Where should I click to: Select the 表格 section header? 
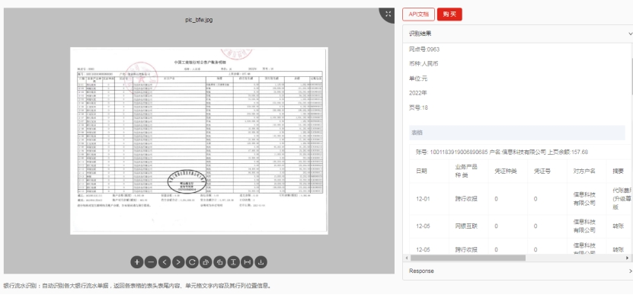pyautogui.click(x=517, y=133)
